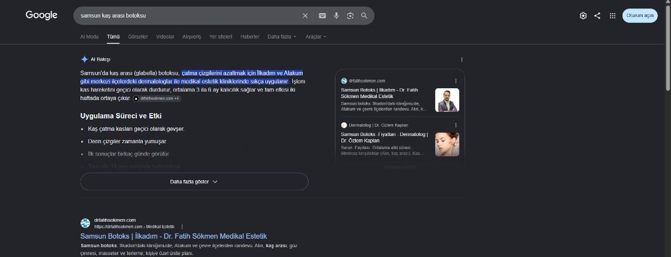This screenshot has height=257, width=671.
Task: Switch to Yer siteleri tab
Action: point(221,37)
